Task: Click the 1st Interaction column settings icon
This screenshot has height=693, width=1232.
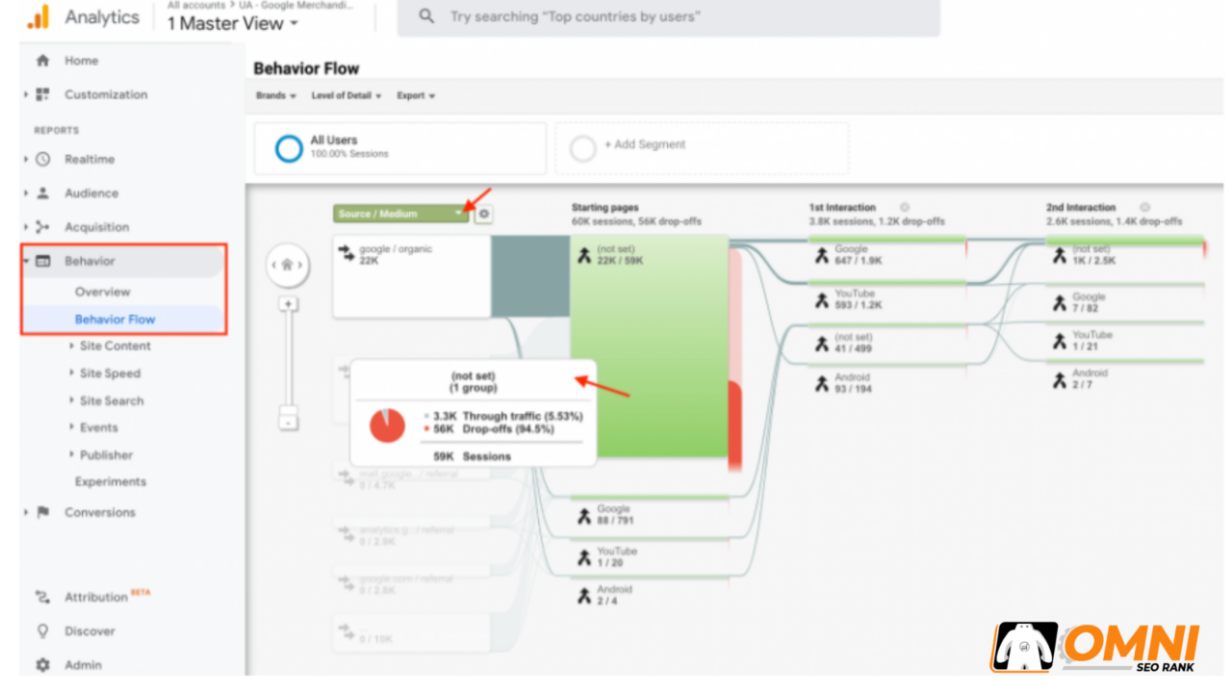Action: click(904, 207)
